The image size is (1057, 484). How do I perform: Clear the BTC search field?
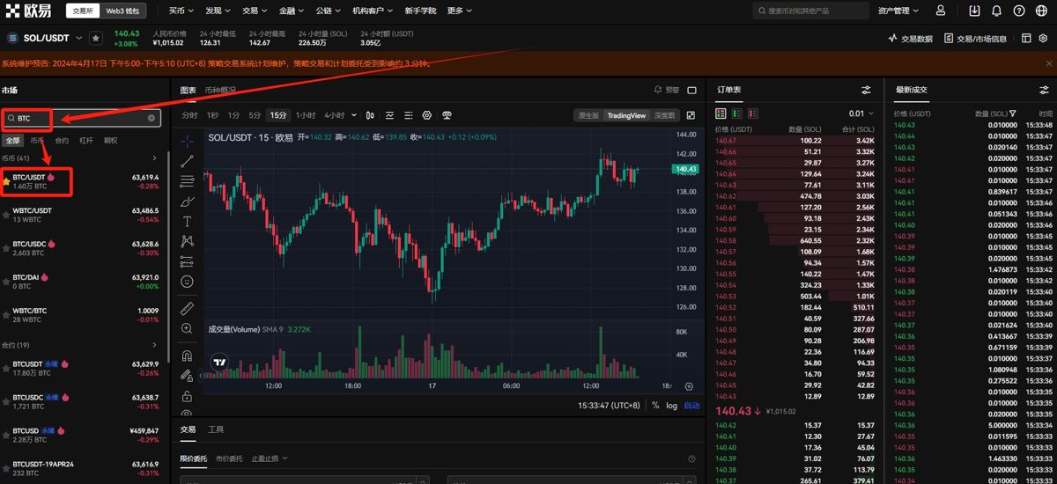tap(151, 118)
